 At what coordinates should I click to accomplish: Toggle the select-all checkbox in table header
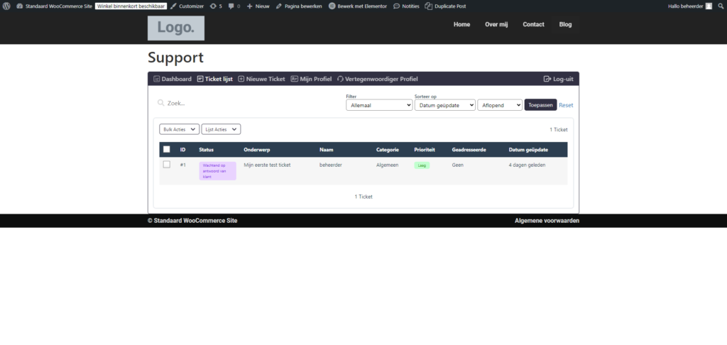coord(166,149)
